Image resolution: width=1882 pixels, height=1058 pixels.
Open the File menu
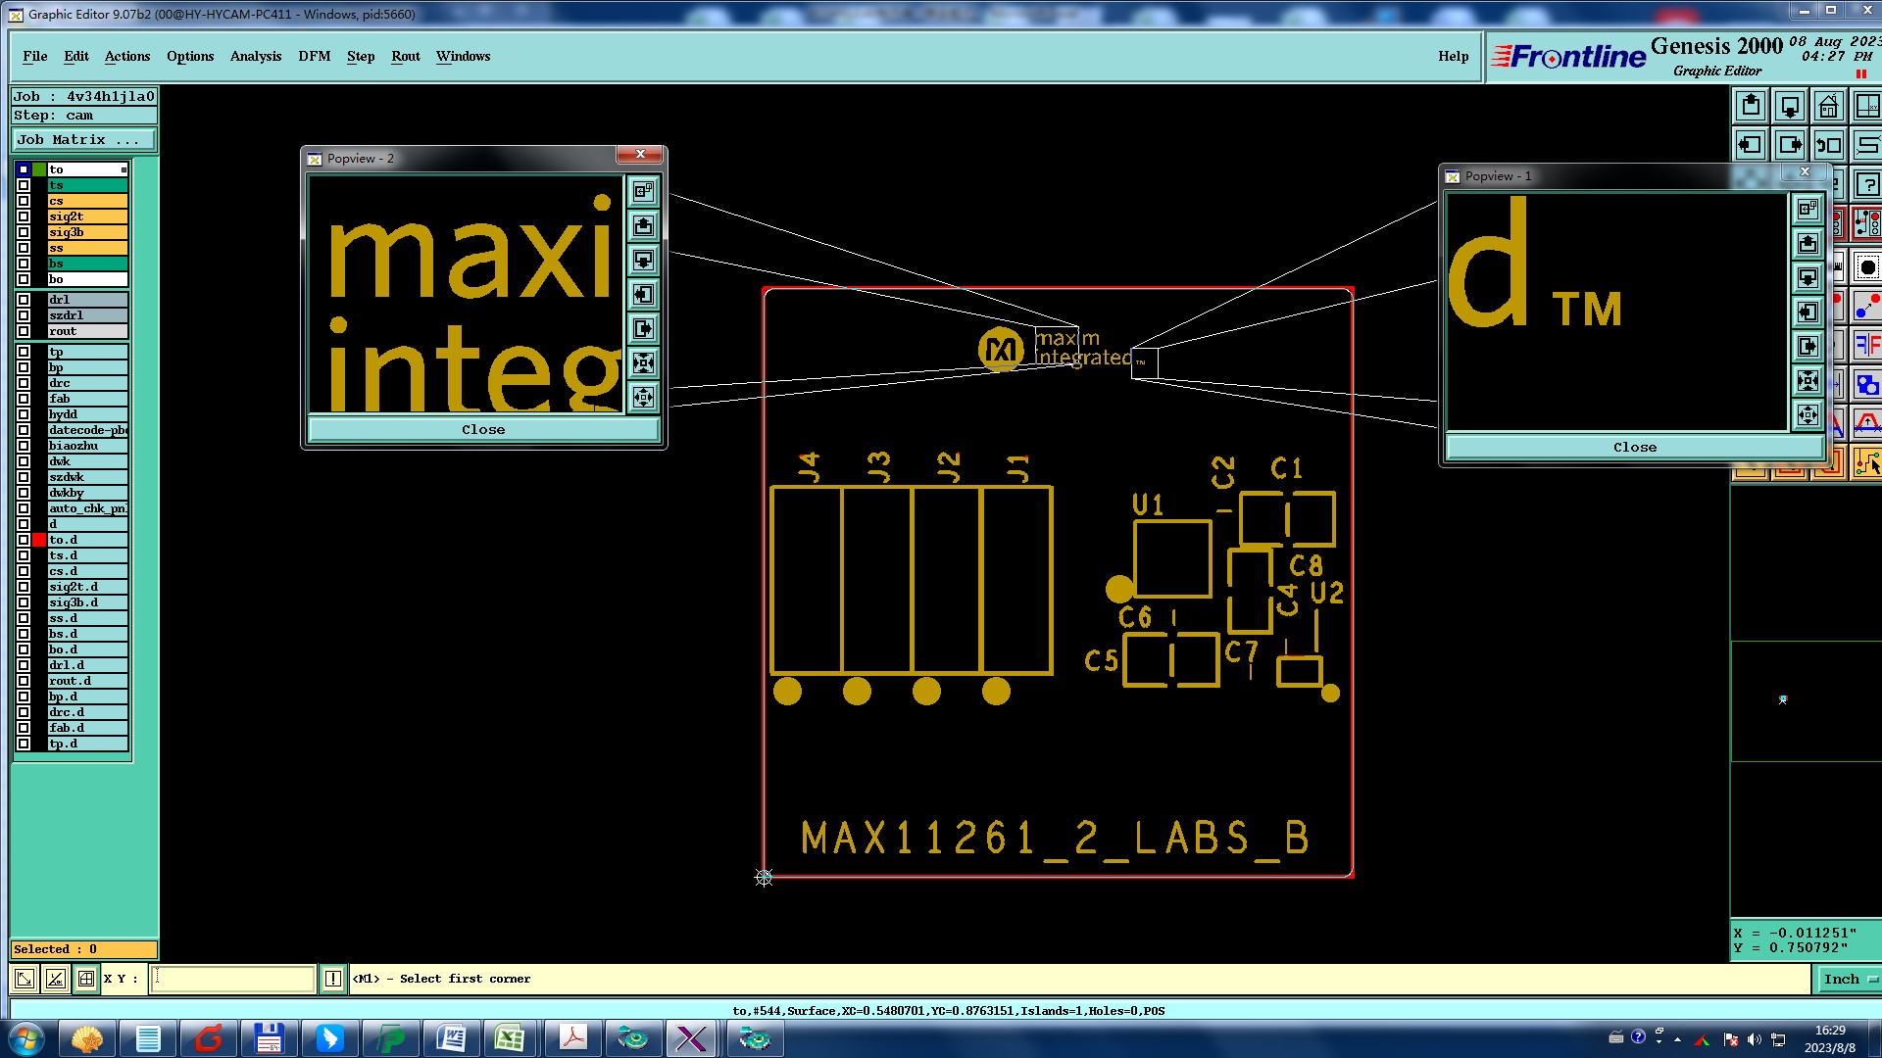click(x=35, y=57)
